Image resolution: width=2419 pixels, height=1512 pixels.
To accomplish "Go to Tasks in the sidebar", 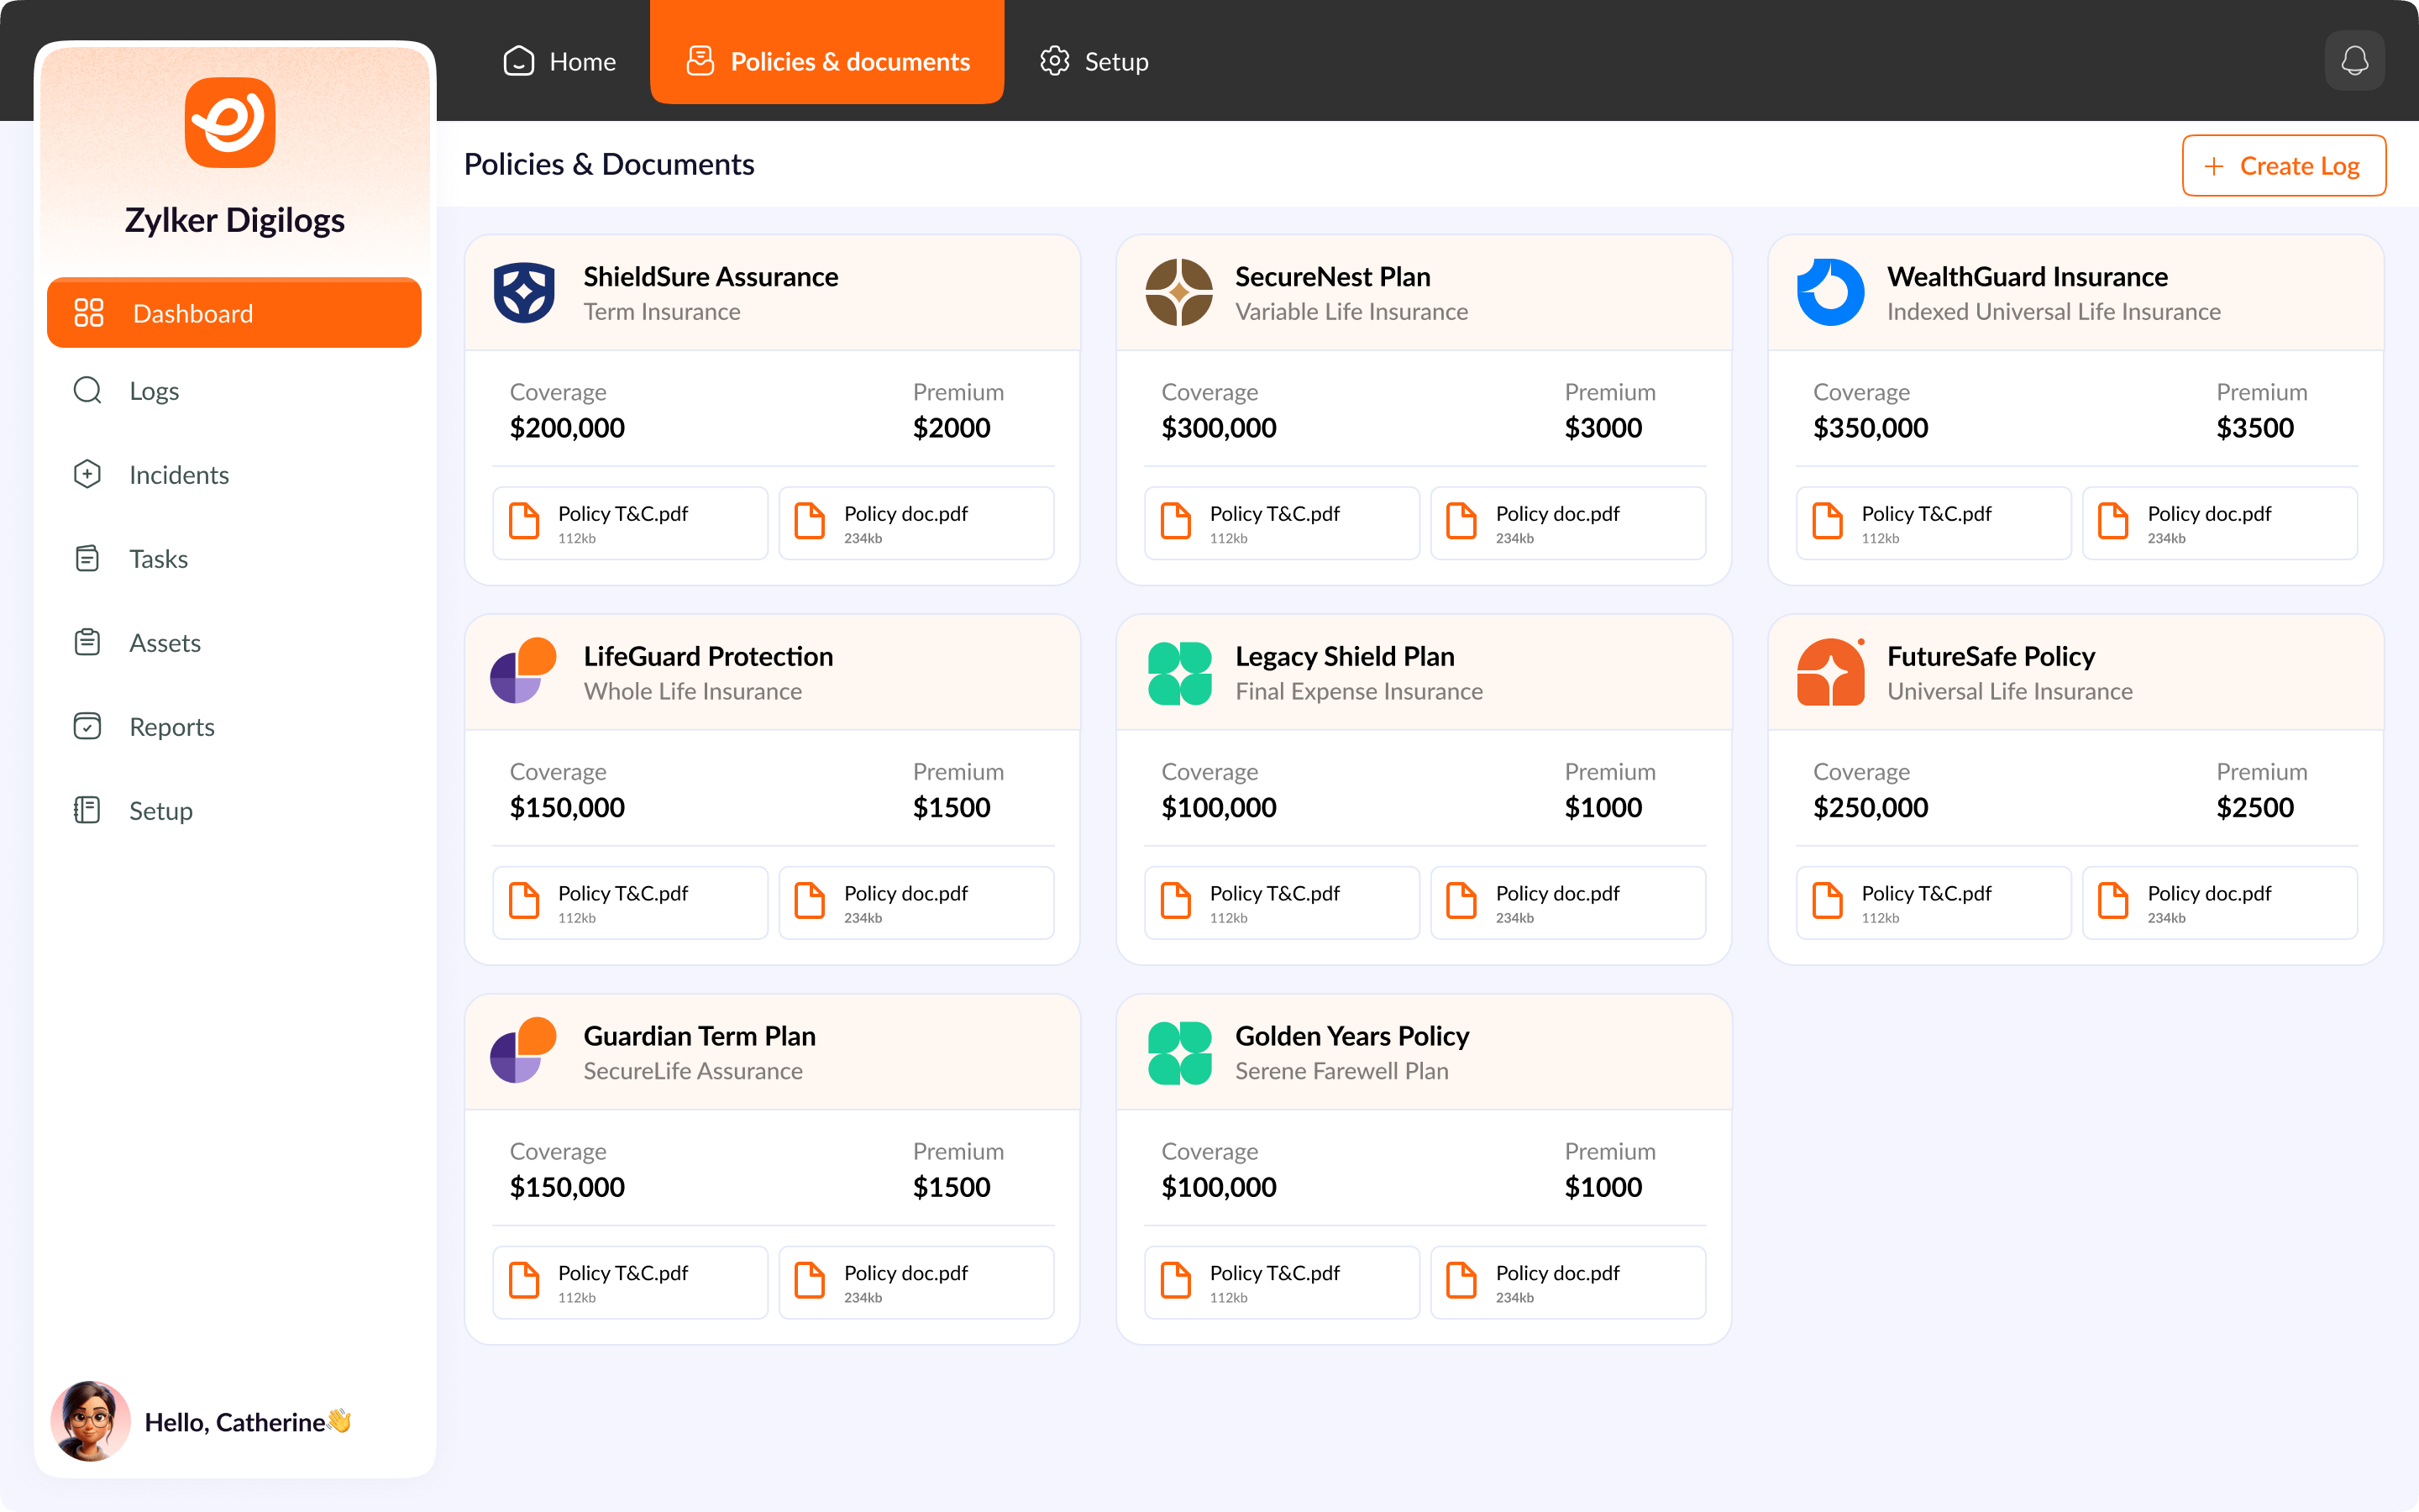I will 158,559.
